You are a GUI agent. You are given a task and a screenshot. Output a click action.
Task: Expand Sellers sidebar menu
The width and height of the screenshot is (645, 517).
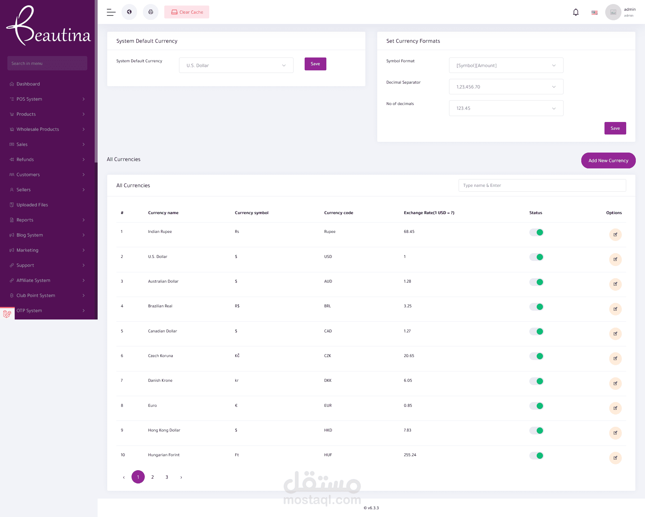pyautogui.click(x=47, y=190)
